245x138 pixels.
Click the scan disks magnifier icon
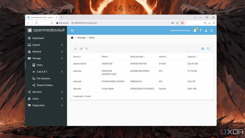click(86, 49)
